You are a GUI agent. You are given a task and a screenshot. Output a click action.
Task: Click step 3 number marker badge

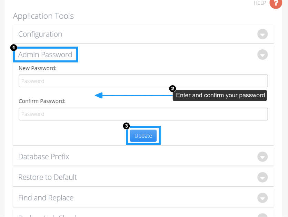tap(126, 126)
